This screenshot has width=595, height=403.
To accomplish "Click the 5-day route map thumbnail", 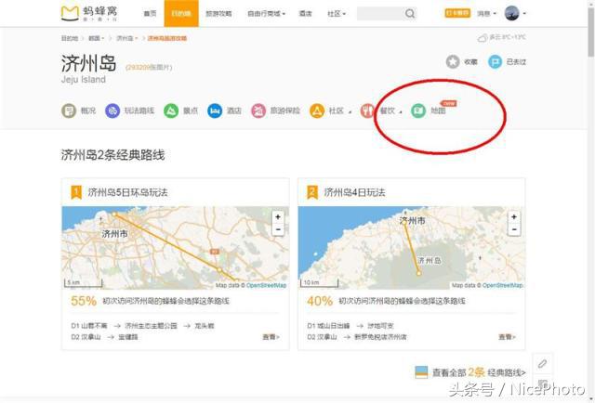I will (176, 248).
